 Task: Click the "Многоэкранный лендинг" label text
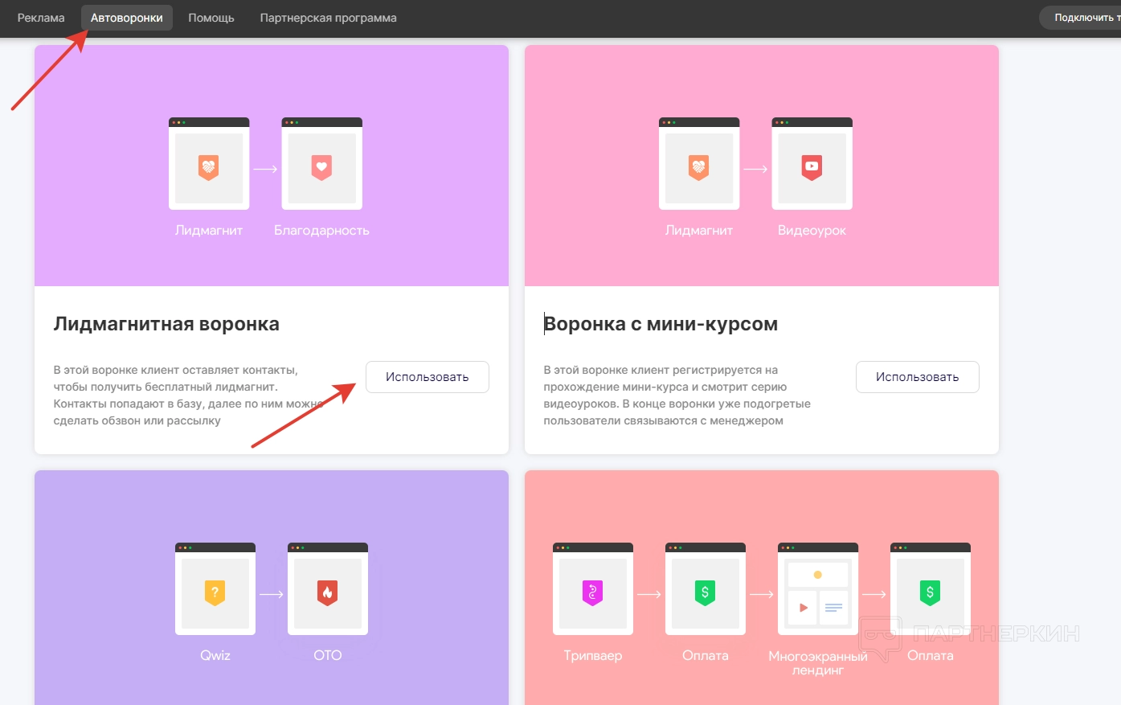click(818, 662)
